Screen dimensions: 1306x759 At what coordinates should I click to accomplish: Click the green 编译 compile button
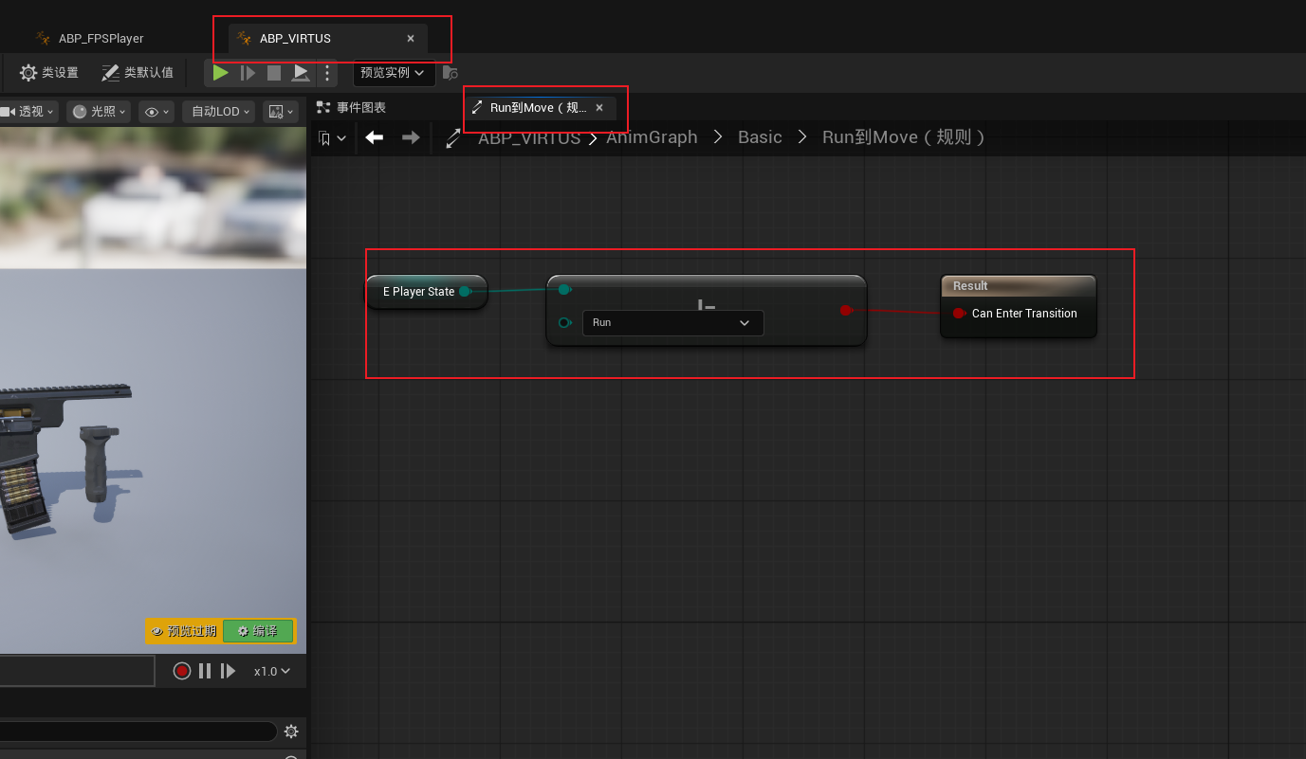point(258,631)
